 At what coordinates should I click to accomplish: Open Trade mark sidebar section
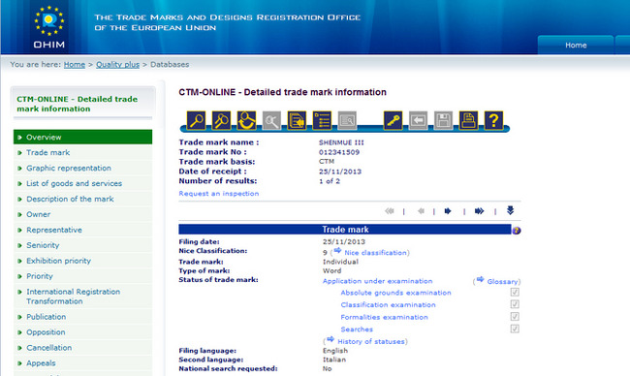click(x=82, y=153)
